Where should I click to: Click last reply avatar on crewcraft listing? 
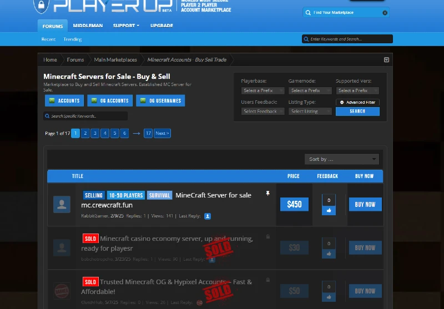208,216
